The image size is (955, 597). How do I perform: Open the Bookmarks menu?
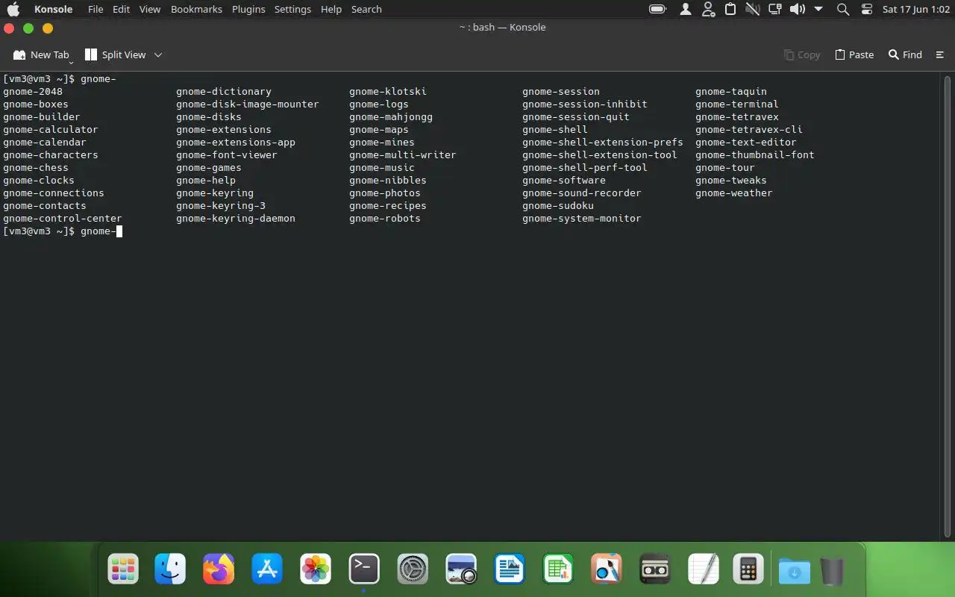196,9
